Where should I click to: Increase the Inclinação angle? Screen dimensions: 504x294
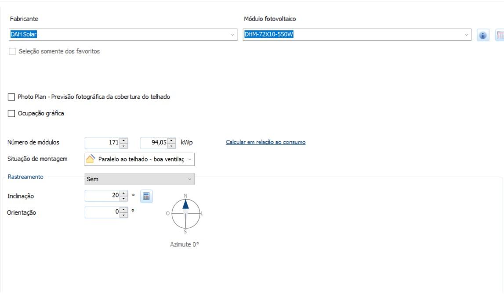tap(124, 193)
